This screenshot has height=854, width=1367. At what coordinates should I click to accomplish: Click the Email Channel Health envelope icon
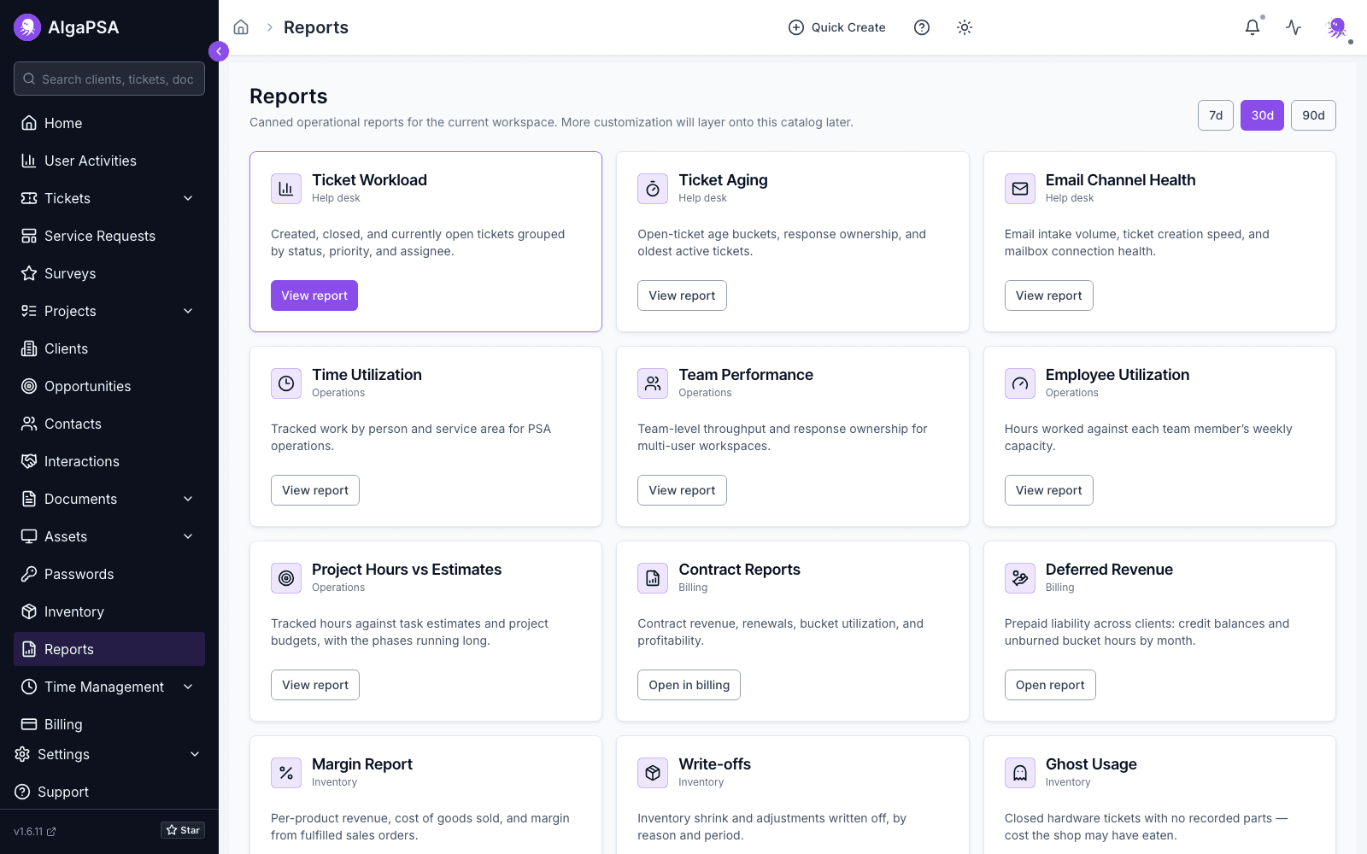tap(1020, 189)
